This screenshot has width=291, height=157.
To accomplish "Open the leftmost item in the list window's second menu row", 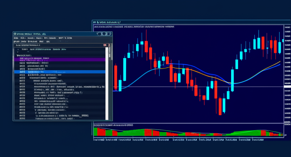I will pyautogui.click(x=16, y=42).
